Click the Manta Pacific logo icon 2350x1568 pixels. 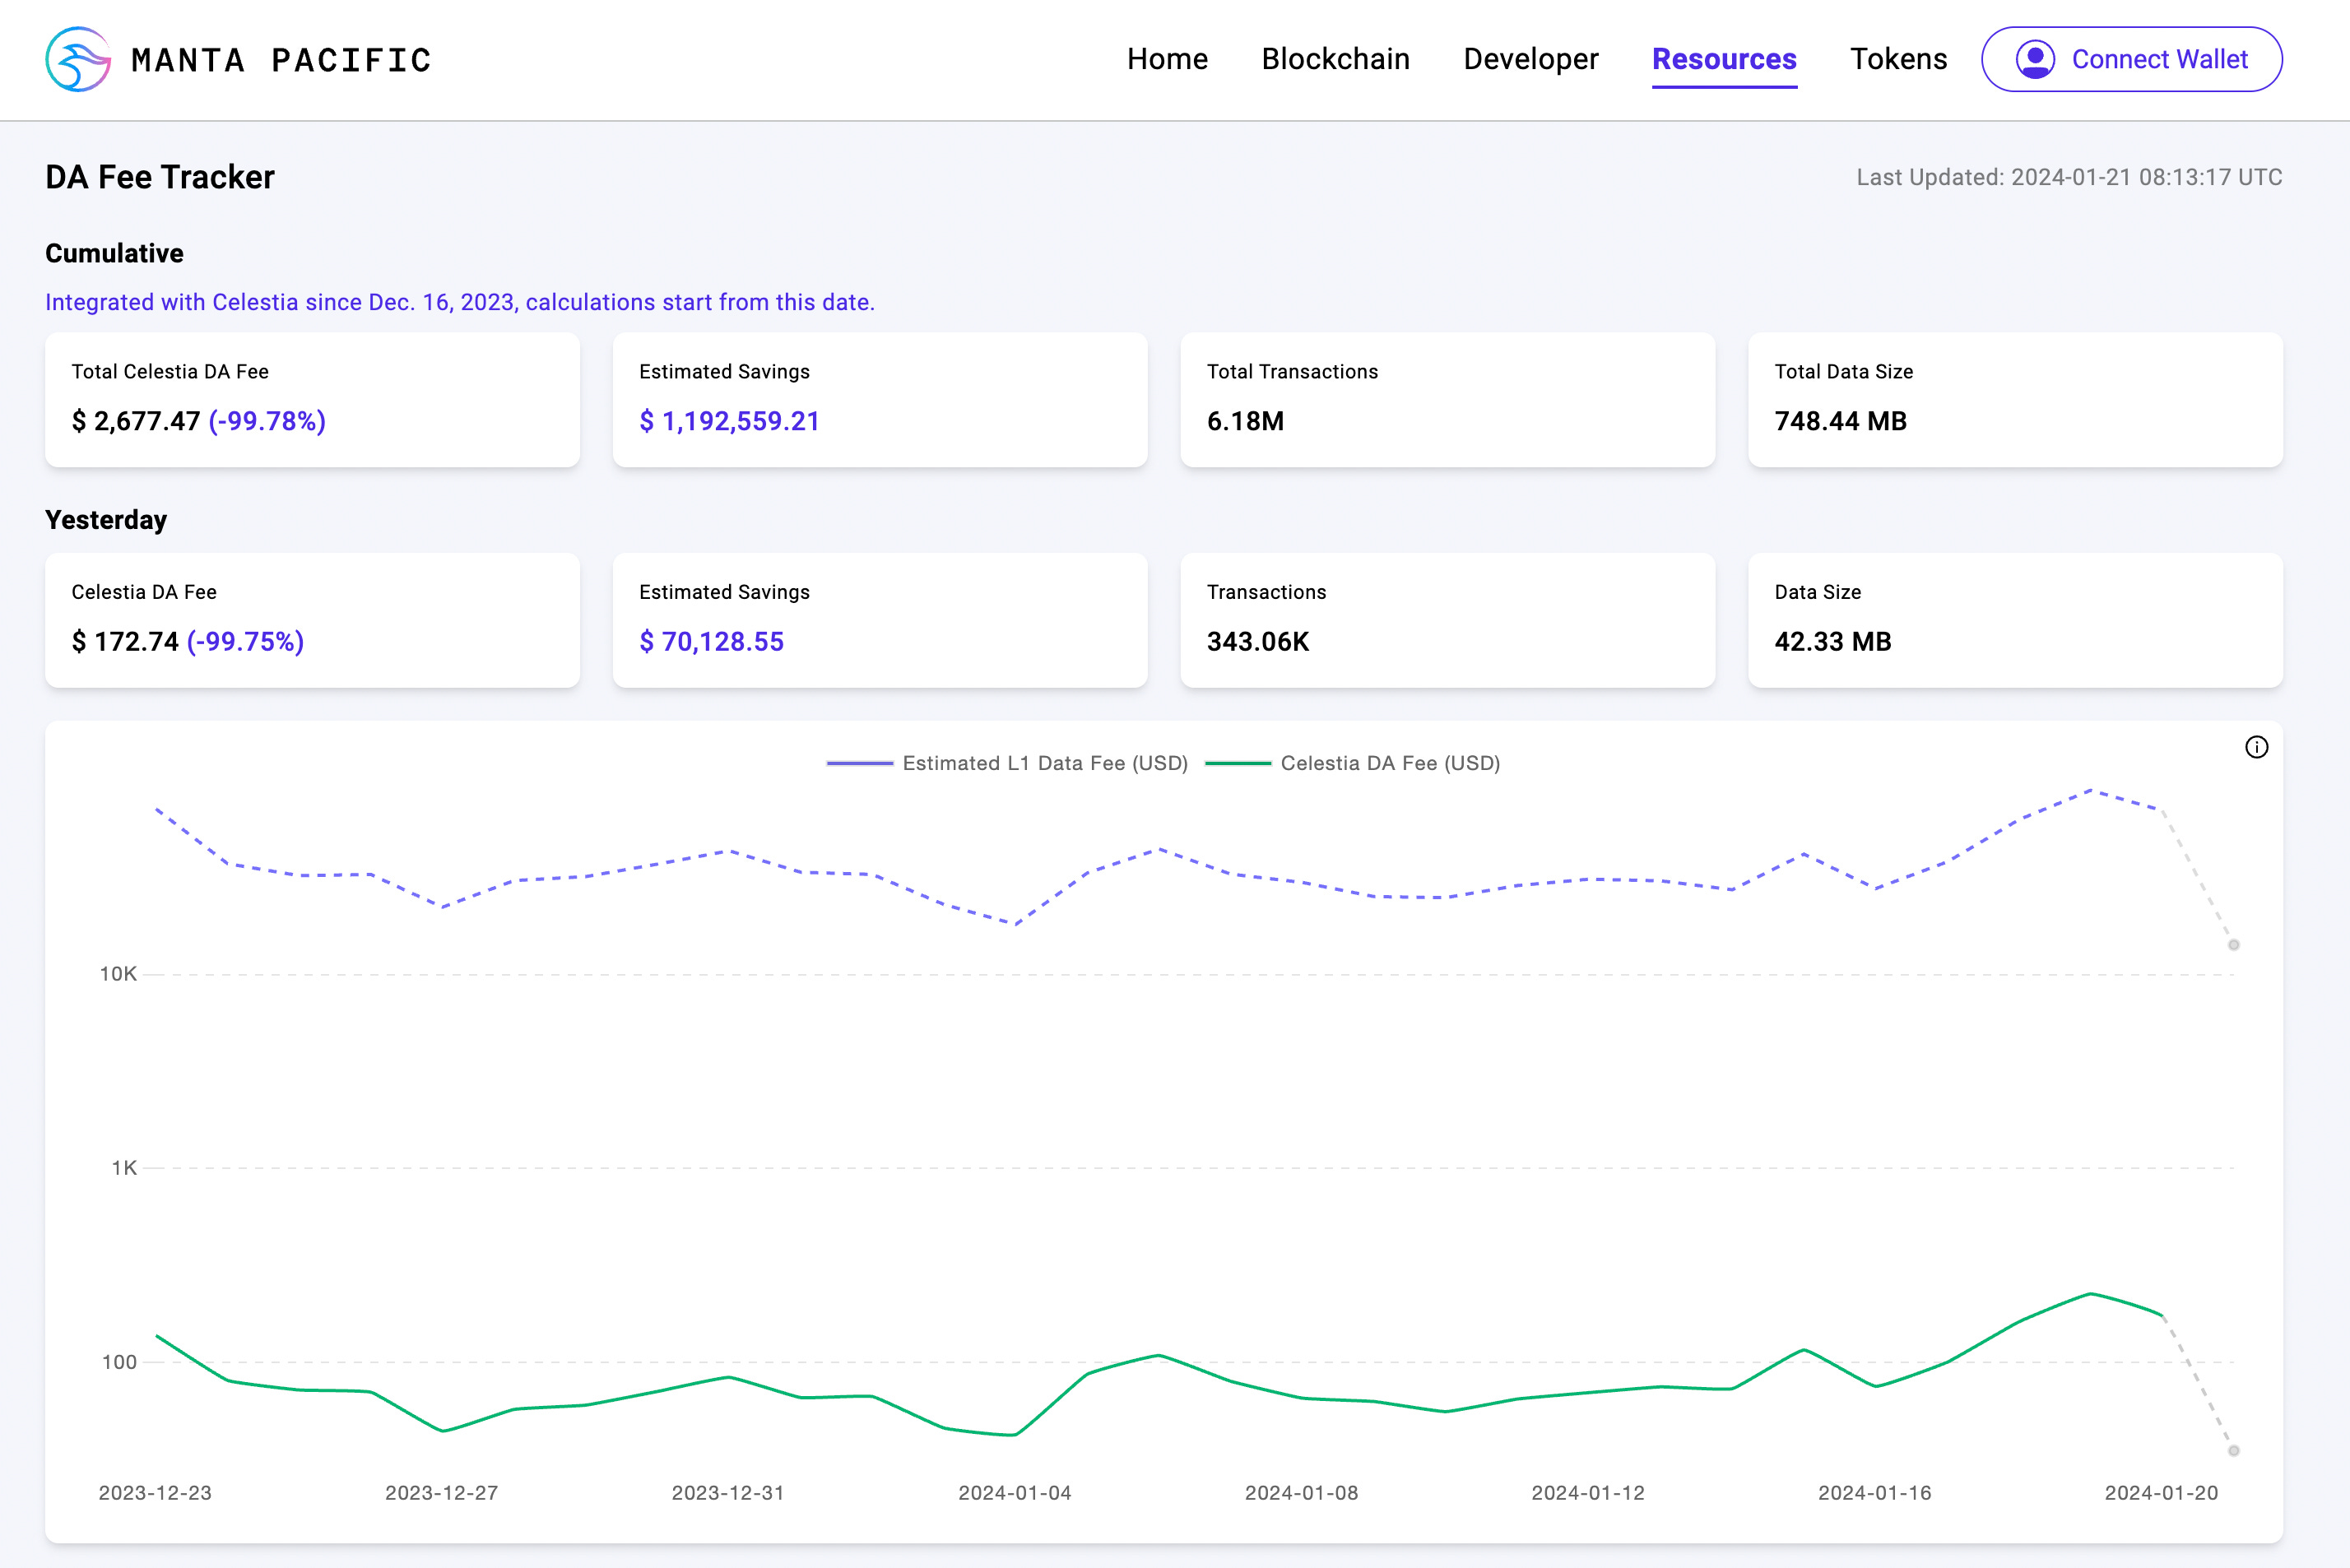pyautogui.click(x=78, y=60)
